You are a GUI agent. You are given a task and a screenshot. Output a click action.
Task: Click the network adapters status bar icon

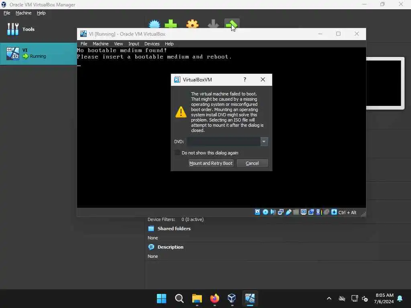click(x=281, y=212)
